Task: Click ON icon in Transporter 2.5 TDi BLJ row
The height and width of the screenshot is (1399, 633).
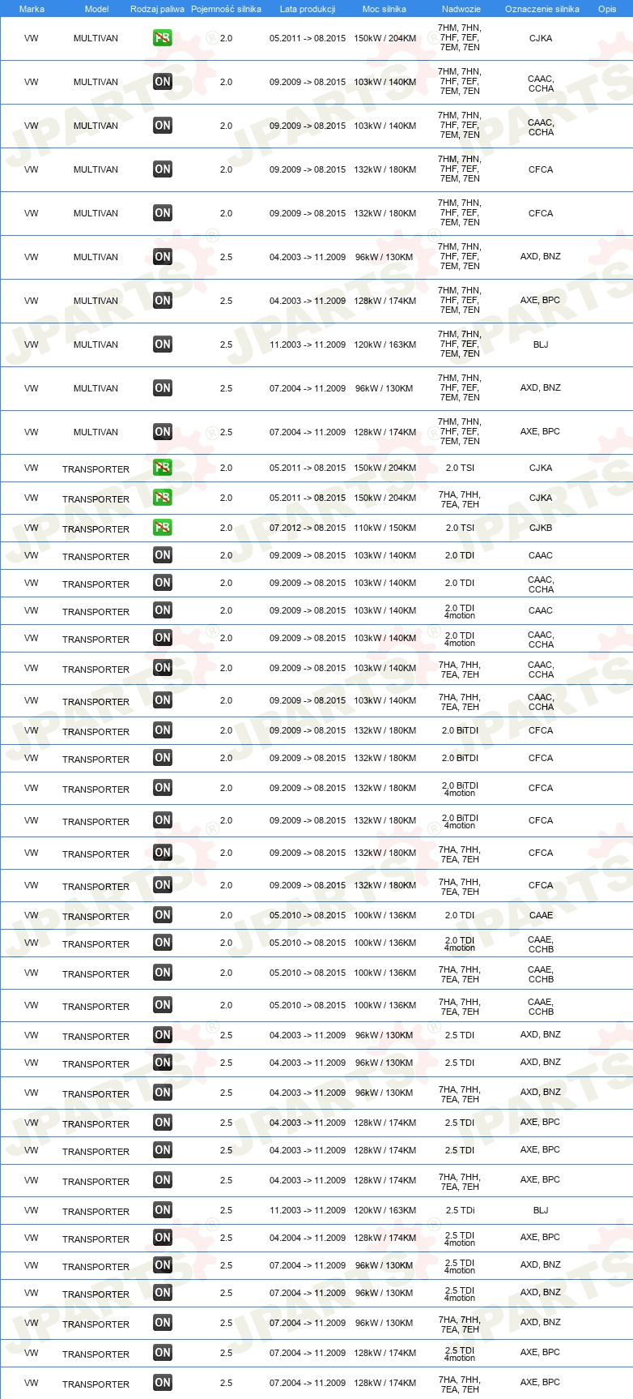Action: (x=163, y=1210)
